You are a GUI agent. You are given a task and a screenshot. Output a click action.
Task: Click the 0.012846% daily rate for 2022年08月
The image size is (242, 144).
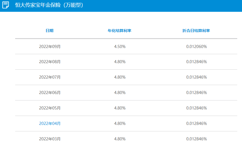(x=197, y=62)
